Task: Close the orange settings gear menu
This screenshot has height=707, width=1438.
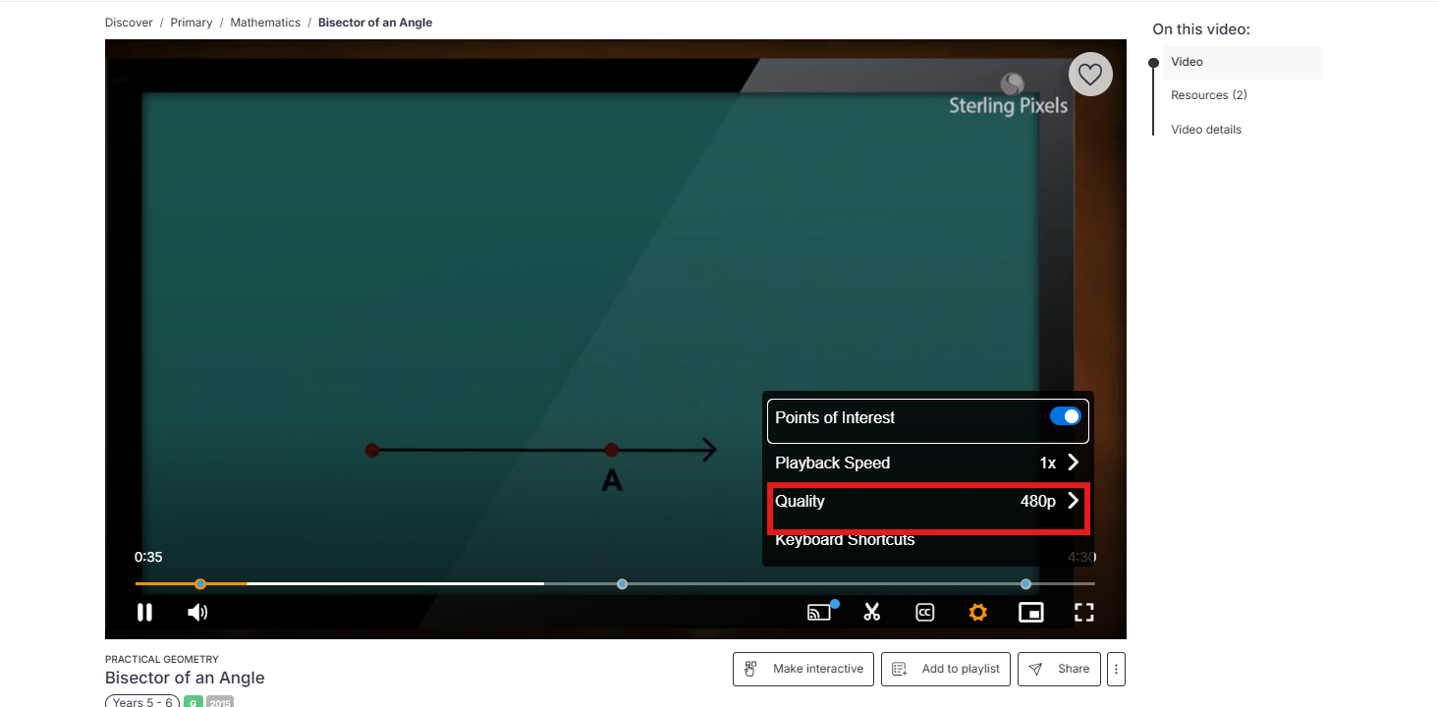Action: click(x=977, y=613)
